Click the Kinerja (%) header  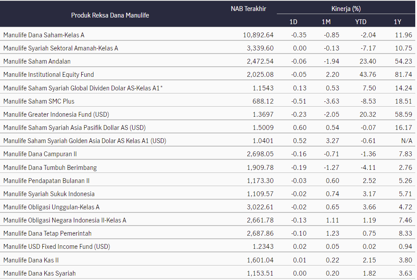(x=346, y=9)
